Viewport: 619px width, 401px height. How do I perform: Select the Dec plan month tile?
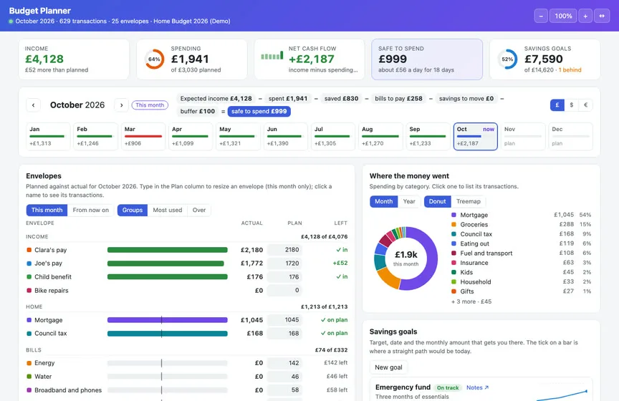[570, 136]
